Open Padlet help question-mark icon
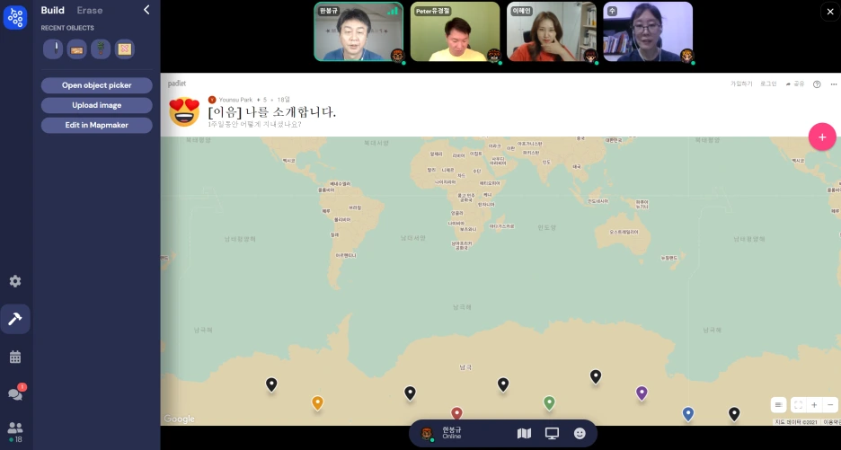The width and height of the screenshot is (841, 450). click(817, 84)
